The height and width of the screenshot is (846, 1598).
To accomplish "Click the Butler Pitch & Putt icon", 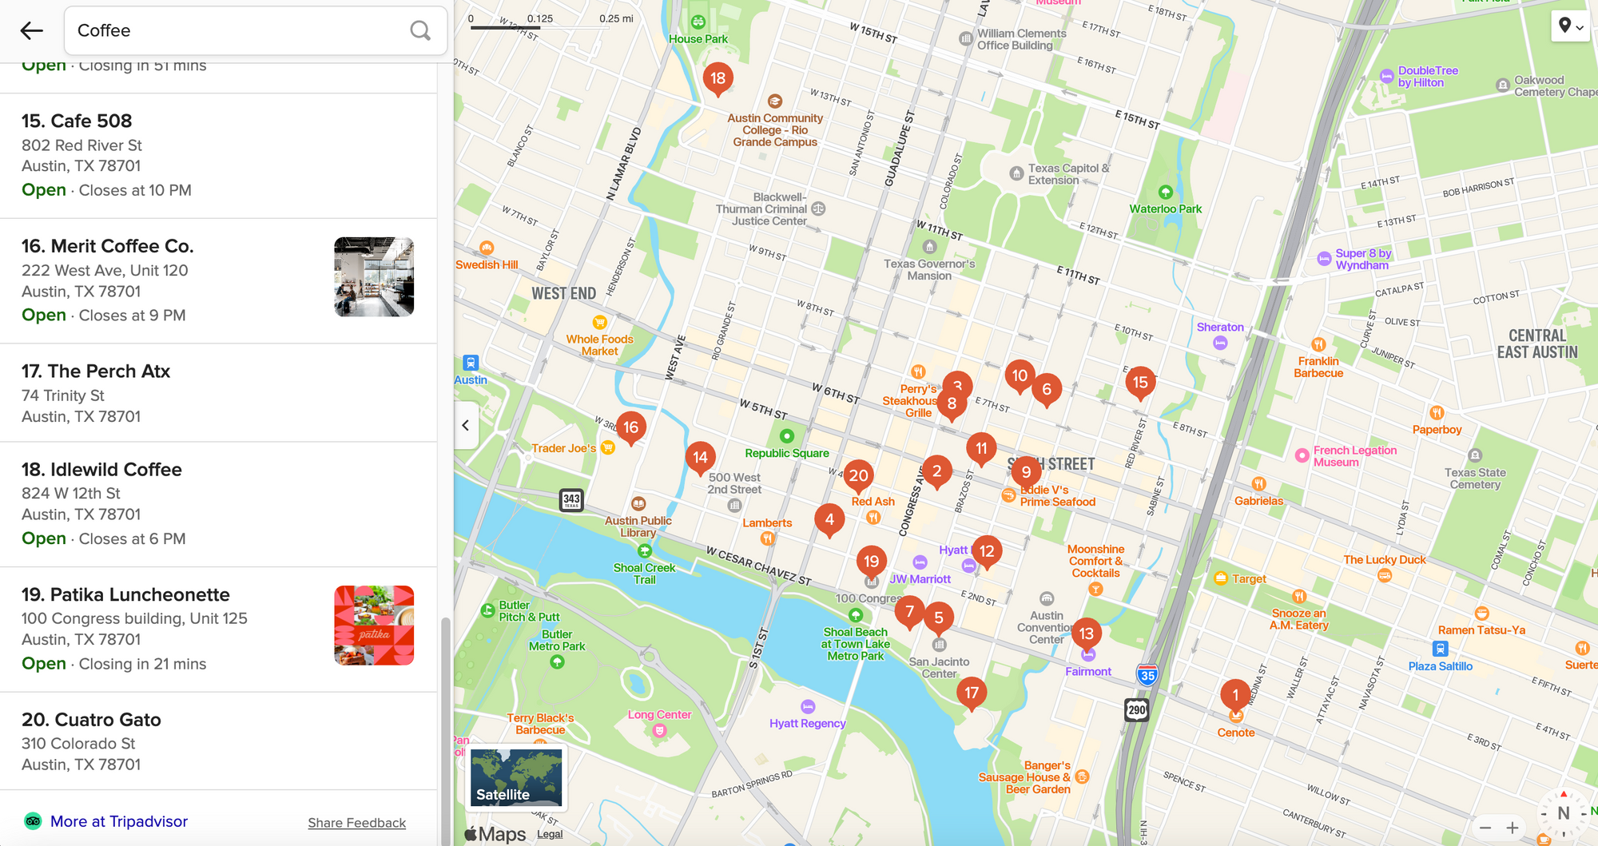I will [x=488, y=611].
